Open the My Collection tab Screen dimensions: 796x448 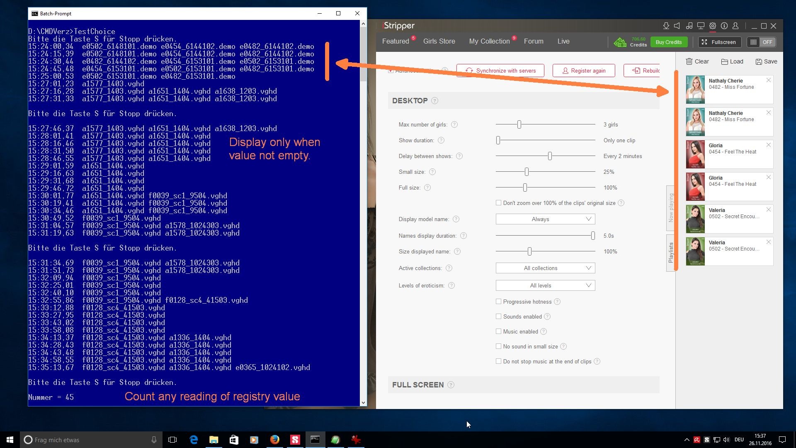pos(489,41)
